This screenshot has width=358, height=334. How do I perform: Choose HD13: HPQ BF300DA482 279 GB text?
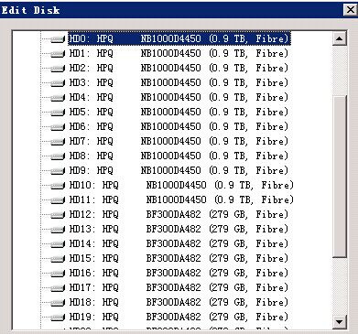coord(179,229)
